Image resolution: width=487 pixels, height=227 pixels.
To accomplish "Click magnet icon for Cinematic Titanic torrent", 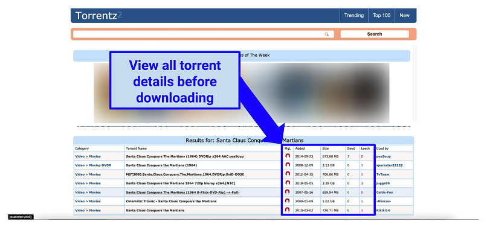I will [288, 201].
